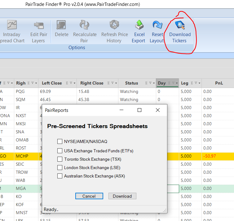
Task: Click sigma icon in Day header
Action: tap(169, 83)
